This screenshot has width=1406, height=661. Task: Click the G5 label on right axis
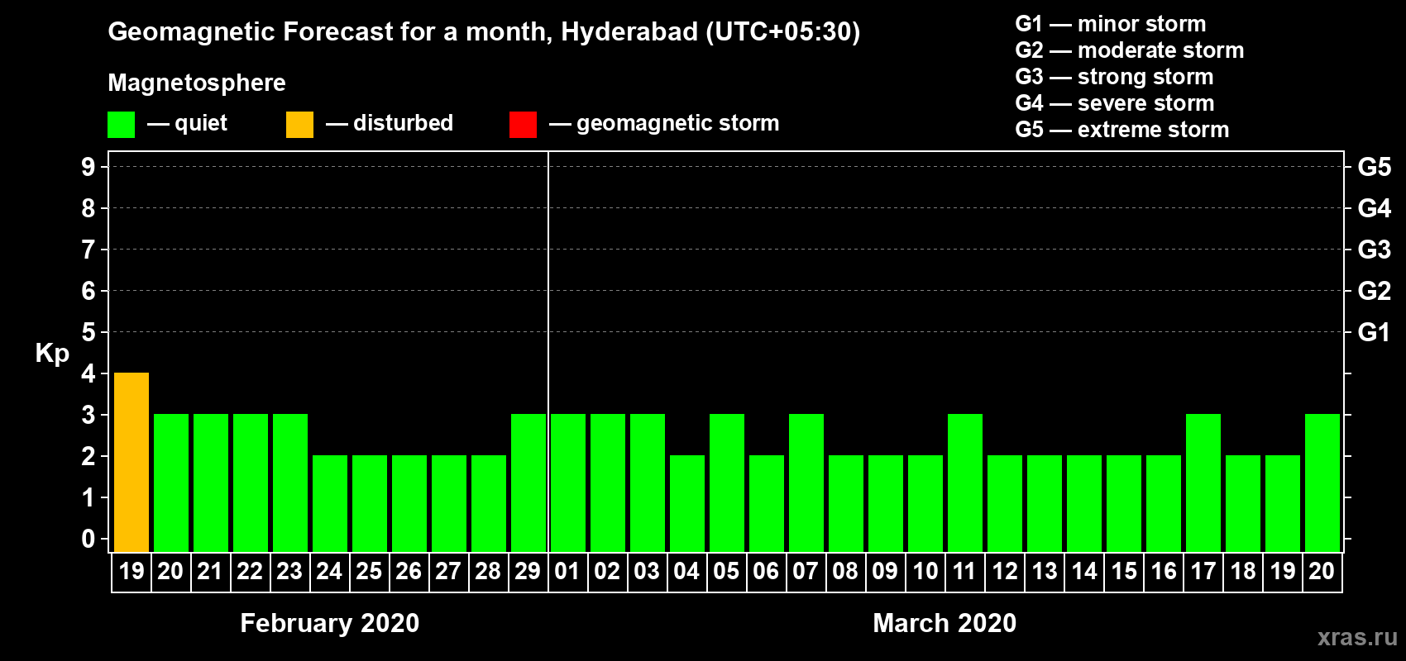click(x=1374, y=167)
